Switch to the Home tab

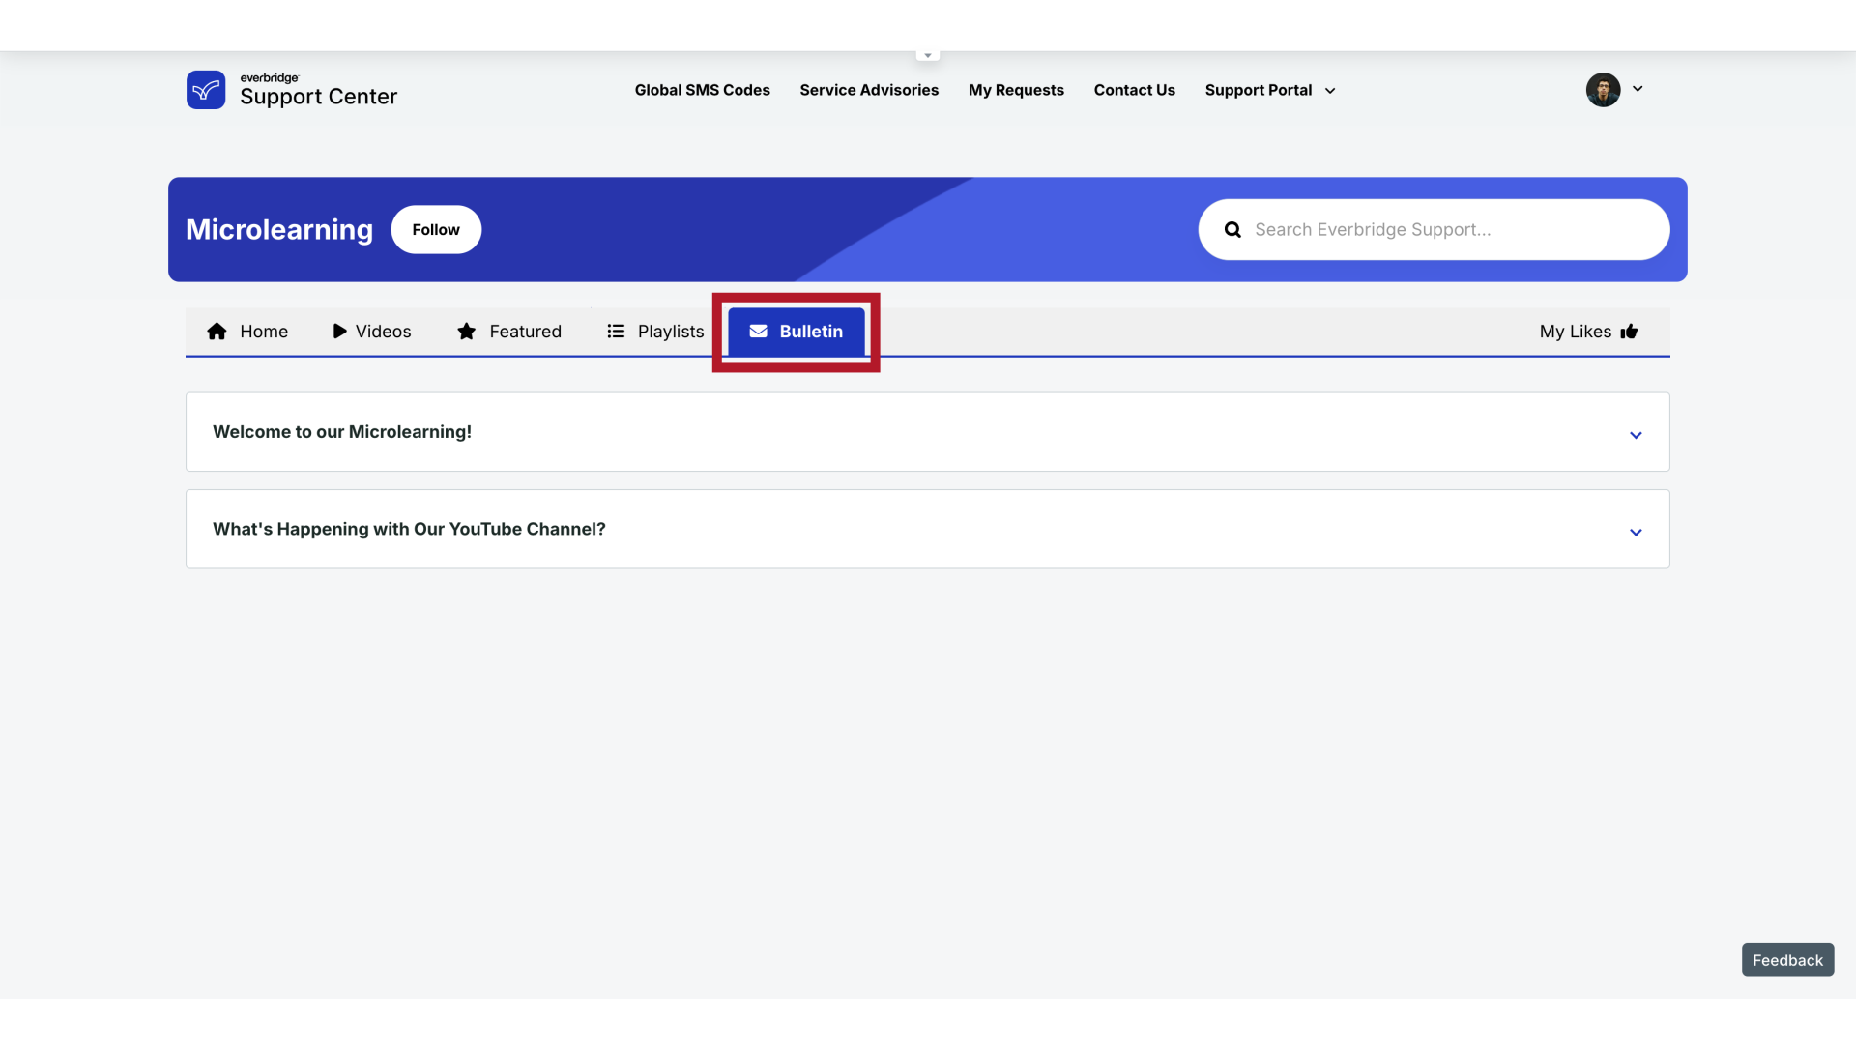coord(247,332)
